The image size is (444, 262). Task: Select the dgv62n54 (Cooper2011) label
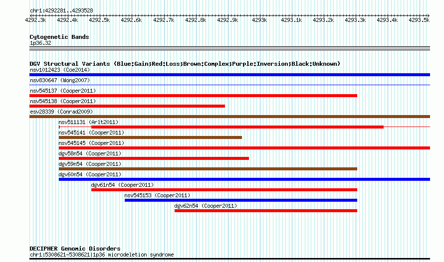206,206
